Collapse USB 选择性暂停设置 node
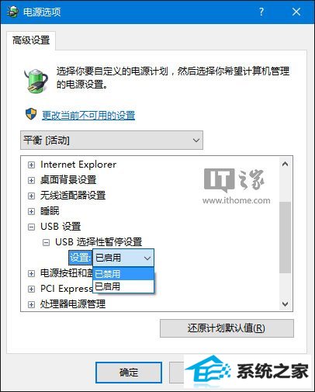The height and width of the screenshot is (392, 315). tap(46, 242)
